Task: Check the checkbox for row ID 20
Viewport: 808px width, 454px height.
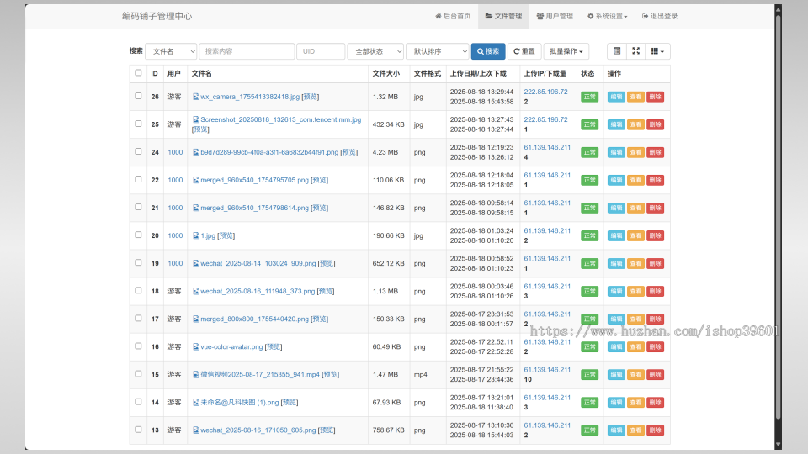Action: coord(138,235)
